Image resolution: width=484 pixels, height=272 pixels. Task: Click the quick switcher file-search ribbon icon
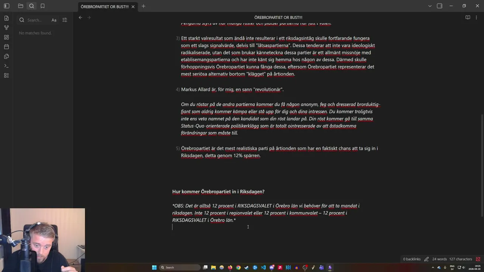pyautogui.click(x=6, y=18)
